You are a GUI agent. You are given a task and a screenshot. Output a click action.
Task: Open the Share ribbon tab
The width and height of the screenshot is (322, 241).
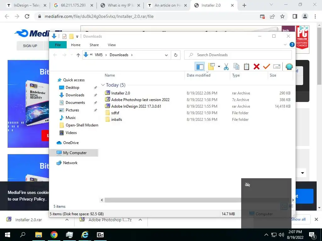pyautogui.click(x=94, y=45)
